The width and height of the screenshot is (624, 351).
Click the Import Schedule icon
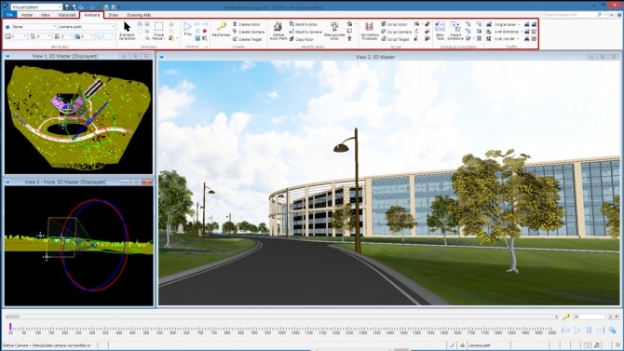click(x=454, y=31)
